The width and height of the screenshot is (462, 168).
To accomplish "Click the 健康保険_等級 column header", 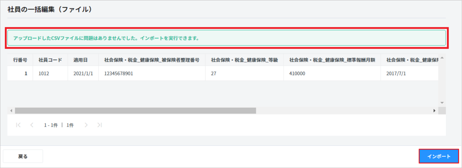I will pyautogui.click(x=244, y=60).
